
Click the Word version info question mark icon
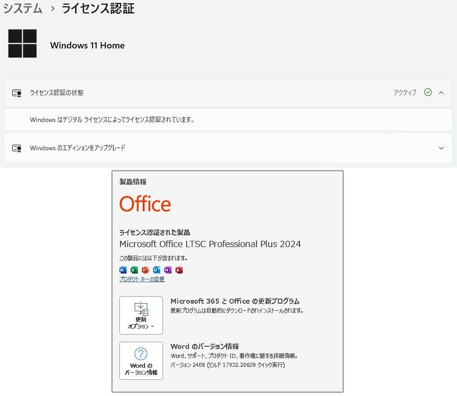coord(141,354)
